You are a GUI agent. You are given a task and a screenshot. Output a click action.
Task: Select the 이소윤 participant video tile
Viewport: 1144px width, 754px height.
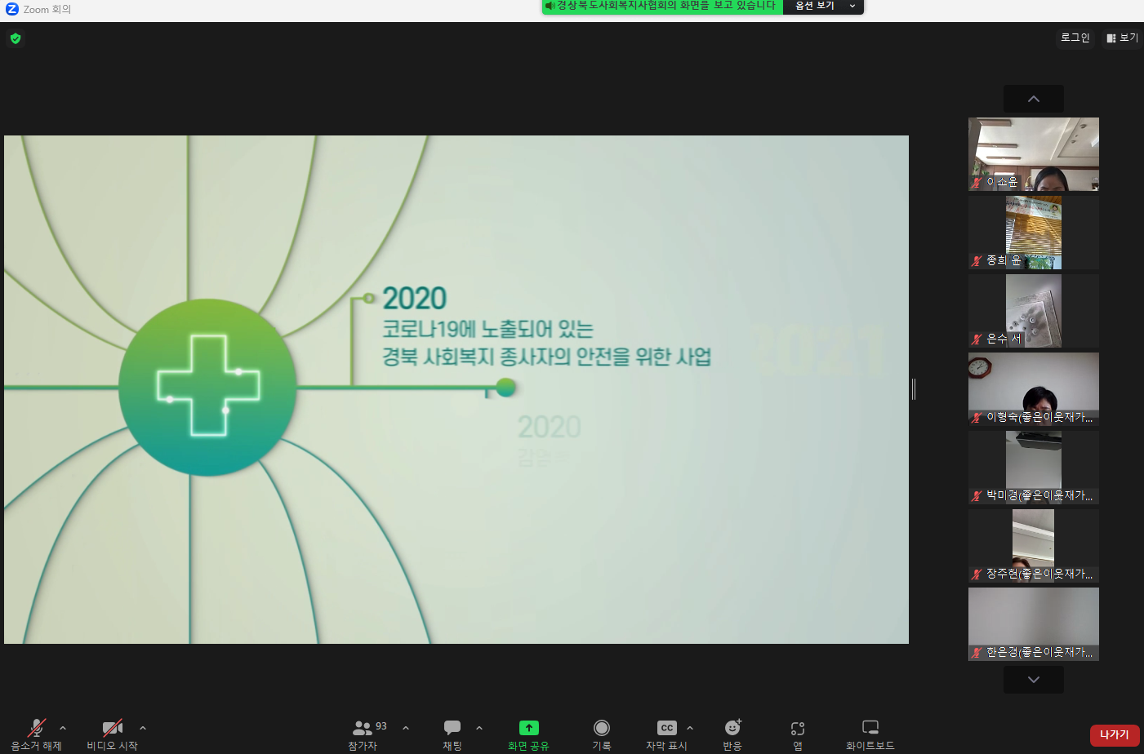click(x=1034, y=154)
